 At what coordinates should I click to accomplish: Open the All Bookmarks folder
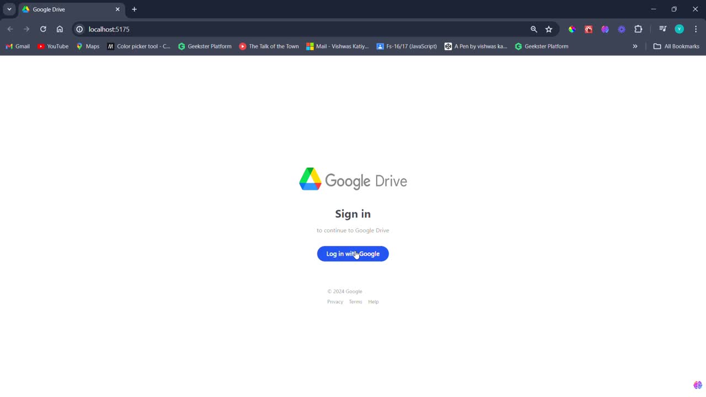[x=676, y=46]
